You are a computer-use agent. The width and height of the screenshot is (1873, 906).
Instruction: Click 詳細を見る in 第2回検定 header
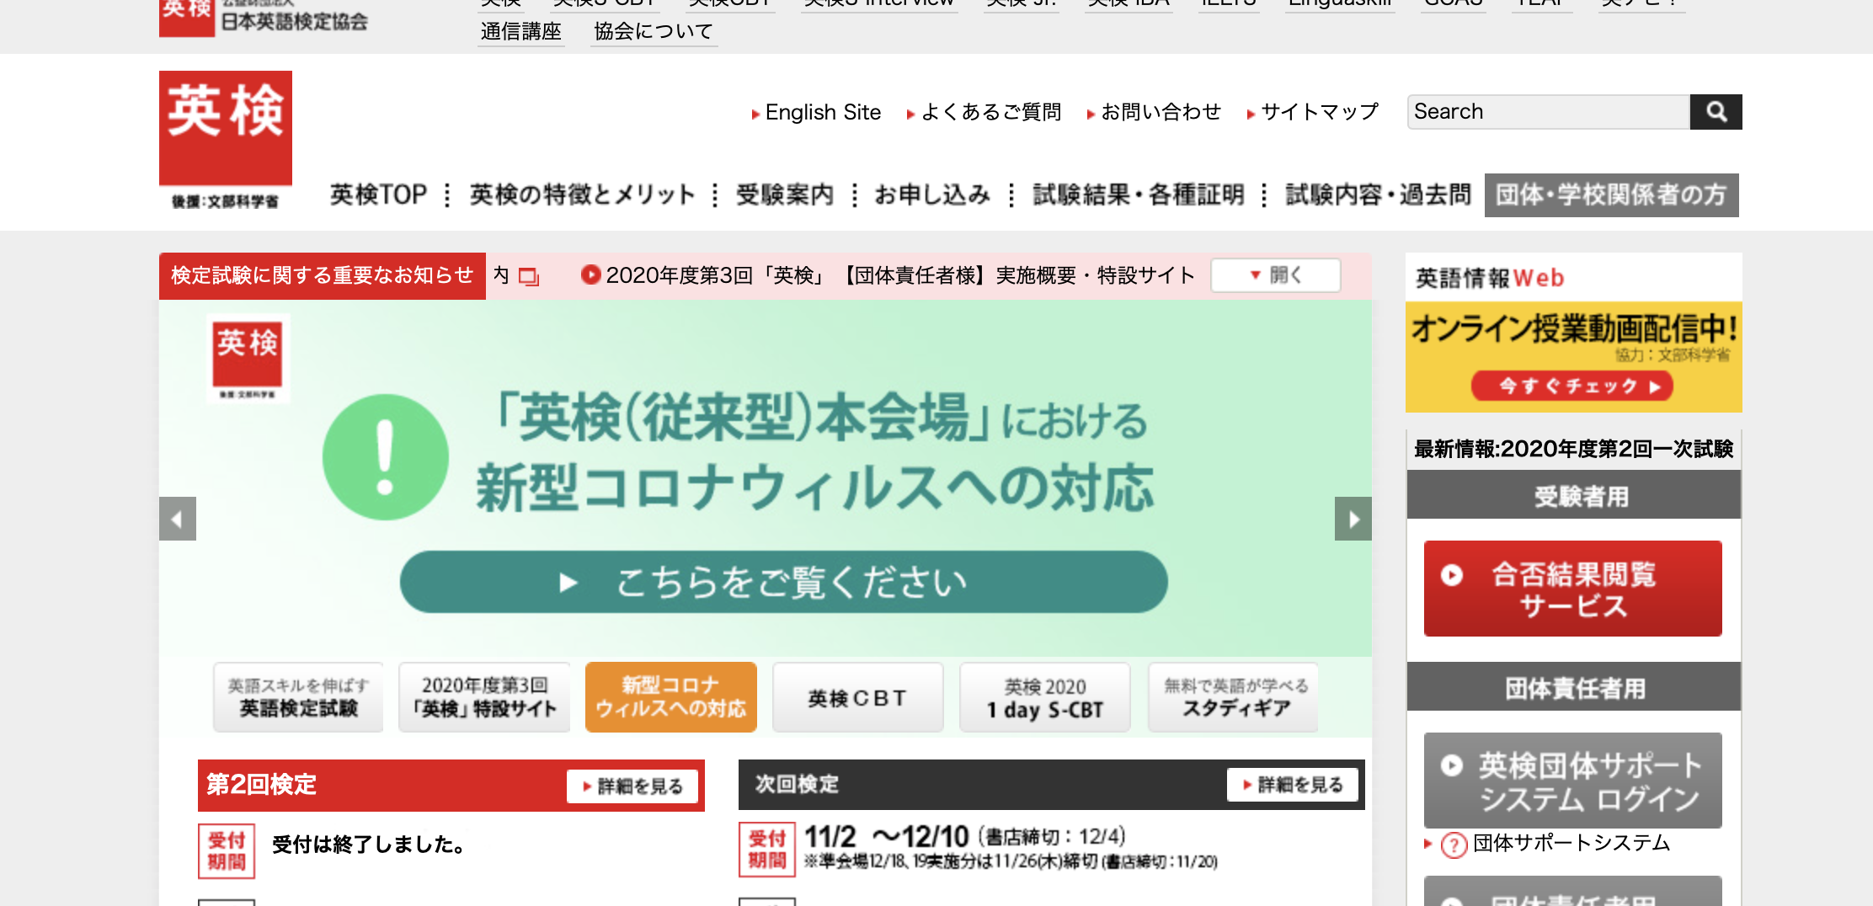pos(632,786)
